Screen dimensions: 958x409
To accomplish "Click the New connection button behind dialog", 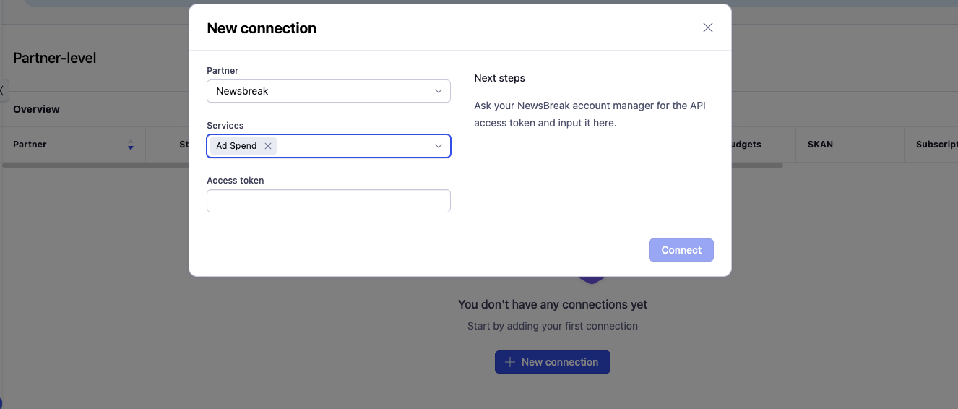I will pos(552,362).
